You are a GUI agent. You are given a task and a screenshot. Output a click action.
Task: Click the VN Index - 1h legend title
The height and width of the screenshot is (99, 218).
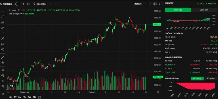point(14,10)
